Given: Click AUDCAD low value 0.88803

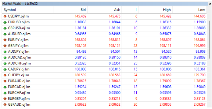Looking at the screenshot, I should 199,58.
